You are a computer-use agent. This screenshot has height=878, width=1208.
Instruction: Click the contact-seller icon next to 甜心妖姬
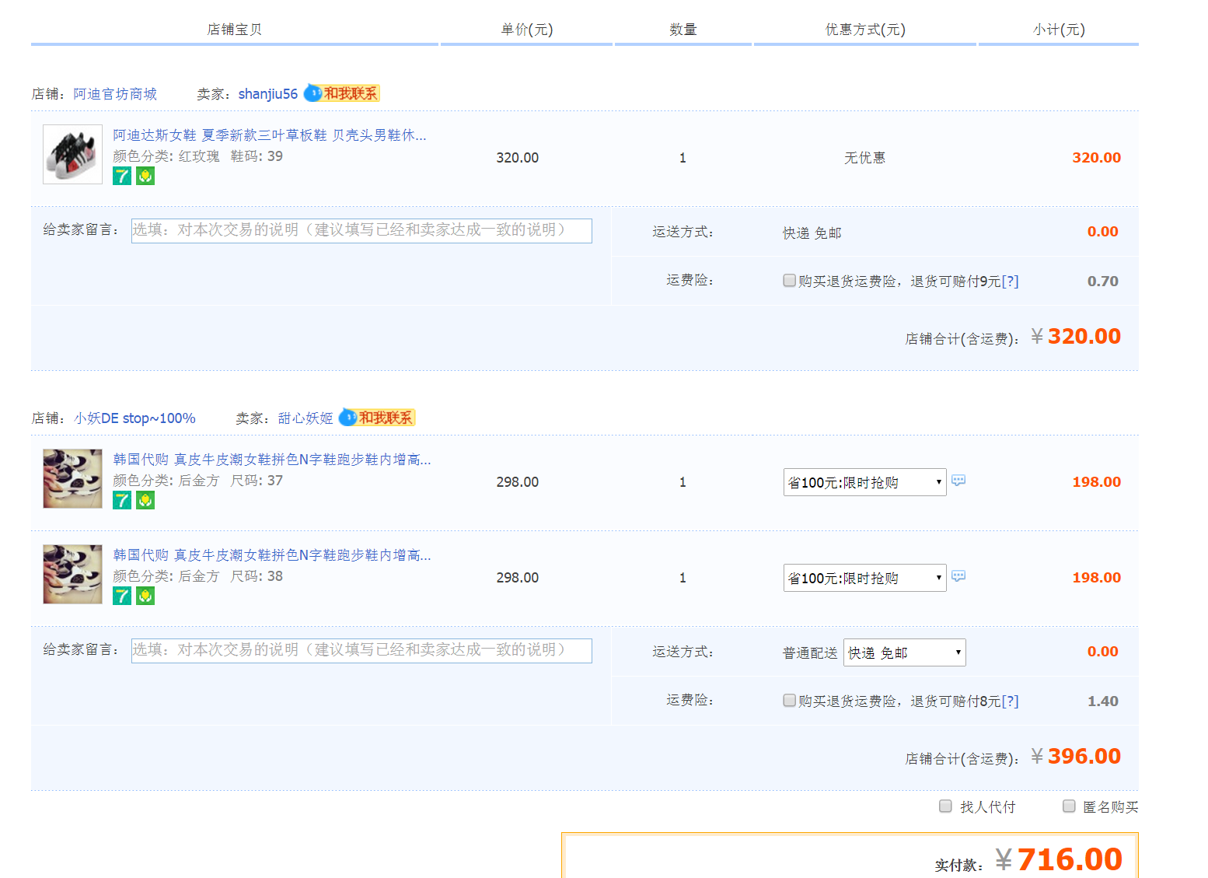pos(377,418)
